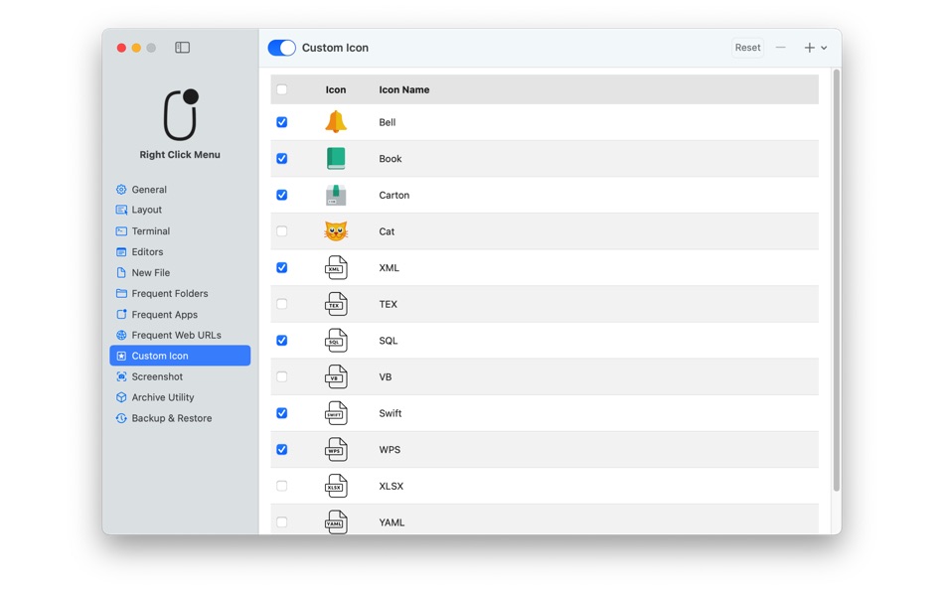Check the VB checkbox
Image resolution: width=944 pixels, height=590 pixels.
[x=282, y=376]
